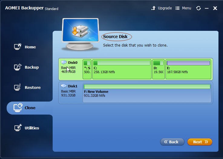
Task: Open the Menu text item
Action: pyautogui.click(x=186, y=8)
